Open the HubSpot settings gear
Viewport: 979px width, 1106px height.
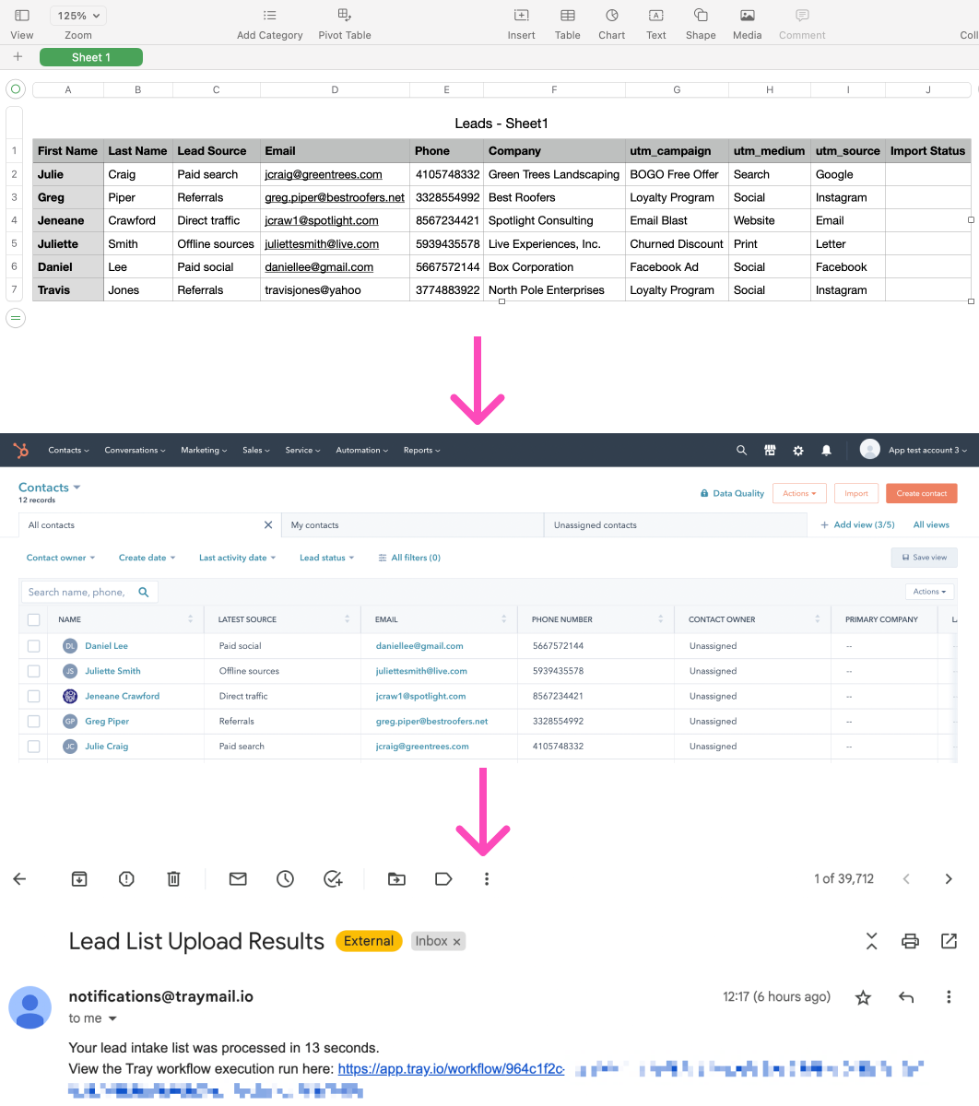(798, 450)
